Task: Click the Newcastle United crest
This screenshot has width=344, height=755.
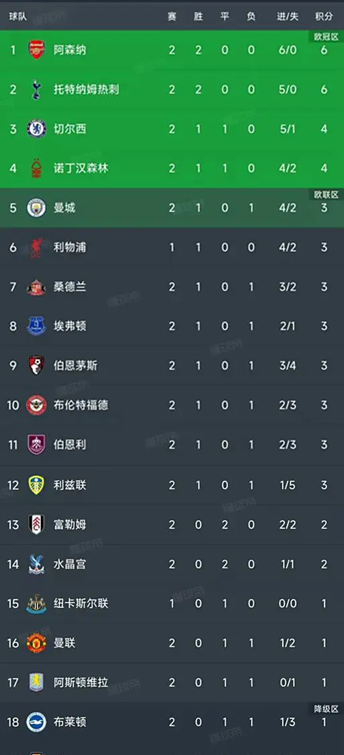Action: (x=36, y=603)
